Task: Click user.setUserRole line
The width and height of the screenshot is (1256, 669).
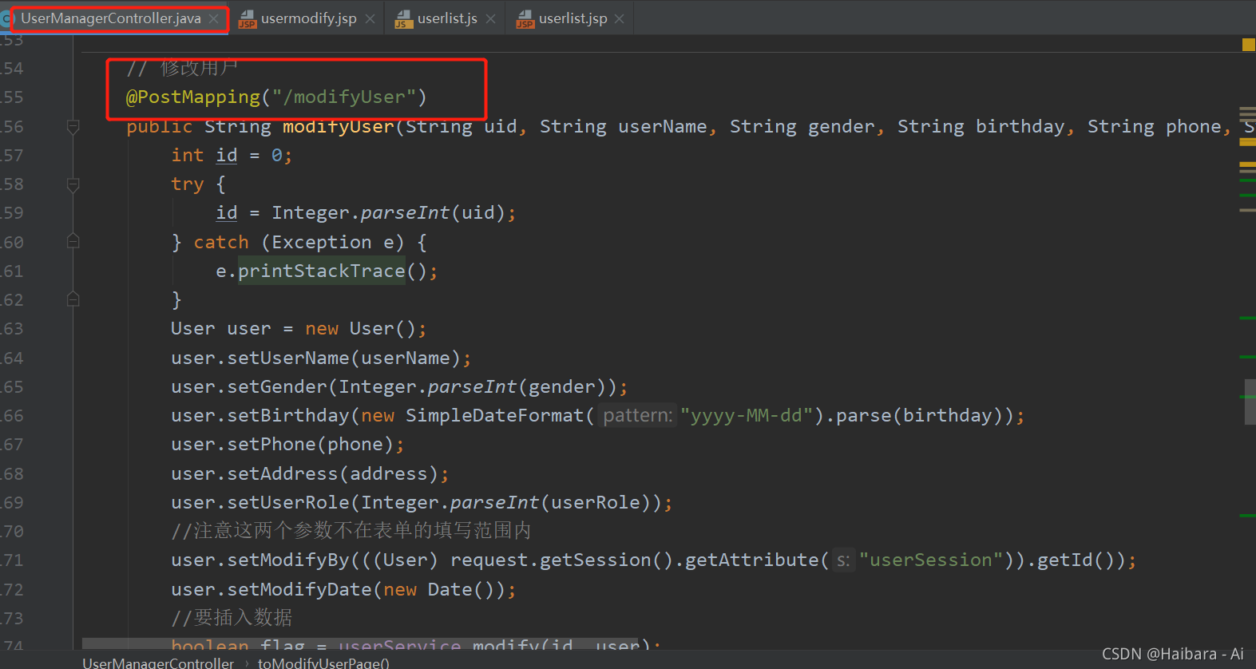Action: point(422,503)
